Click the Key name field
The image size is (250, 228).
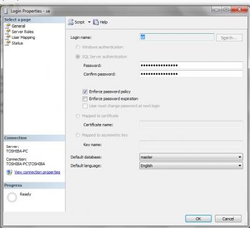191,144
